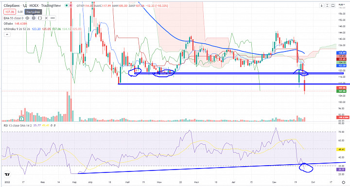Open EMA 55 indicator settings gear

point(34,18)
